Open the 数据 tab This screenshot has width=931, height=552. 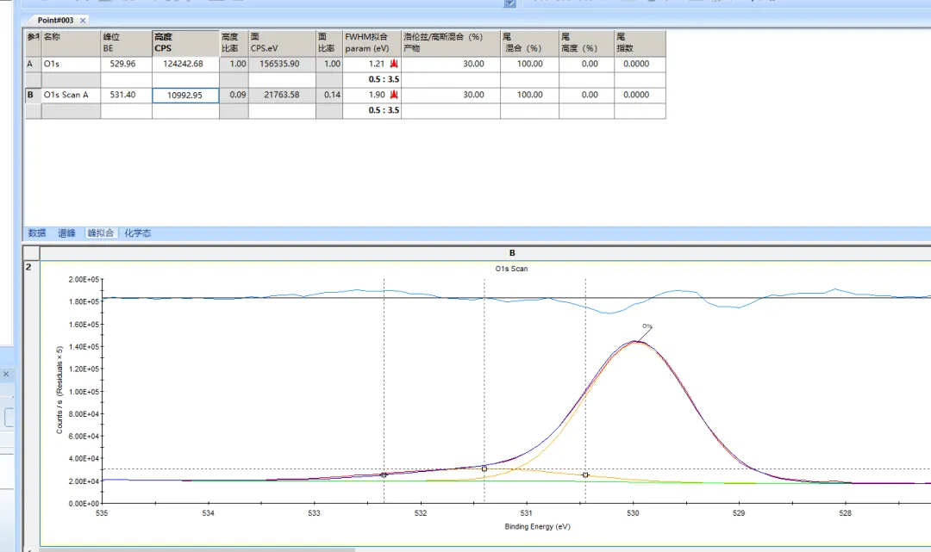(37, 233)
